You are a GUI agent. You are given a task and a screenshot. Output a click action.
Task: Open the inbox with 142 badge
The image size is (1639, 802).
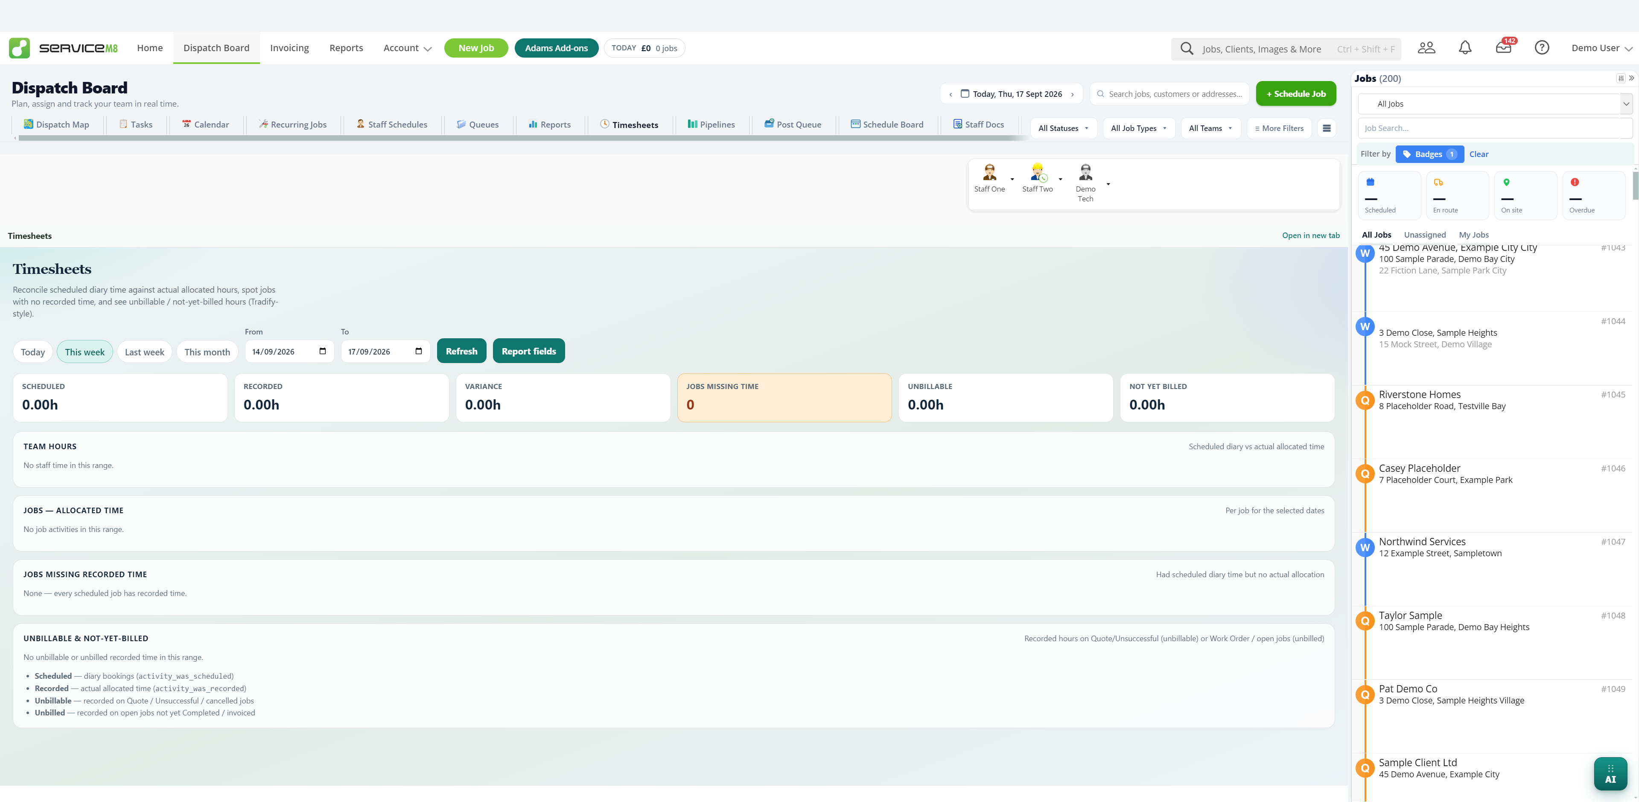[1504, 47]
